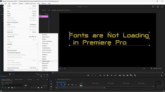Open timeline display settings wrench
The image size is (165, 92).
[x=72, y=85]
